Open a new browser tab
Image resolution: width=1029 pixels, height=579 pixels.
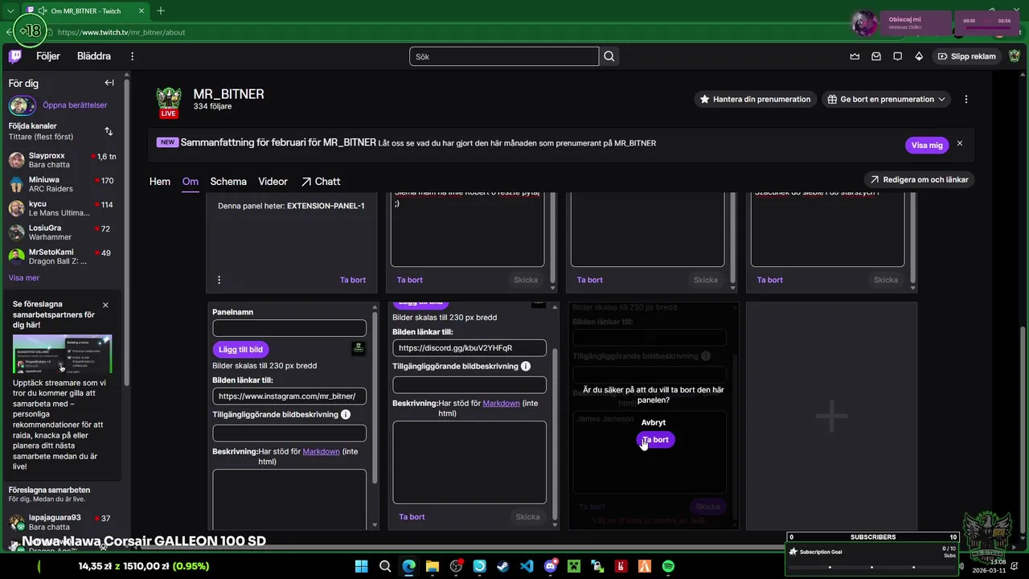(x=161, y=11)
